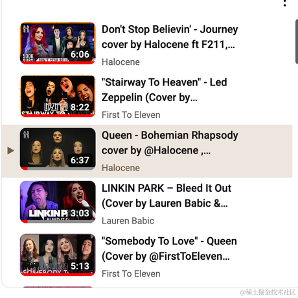Click the Stairway To Heaven title
The height and width of the screenshot is (298, 298).
[165, 90]
